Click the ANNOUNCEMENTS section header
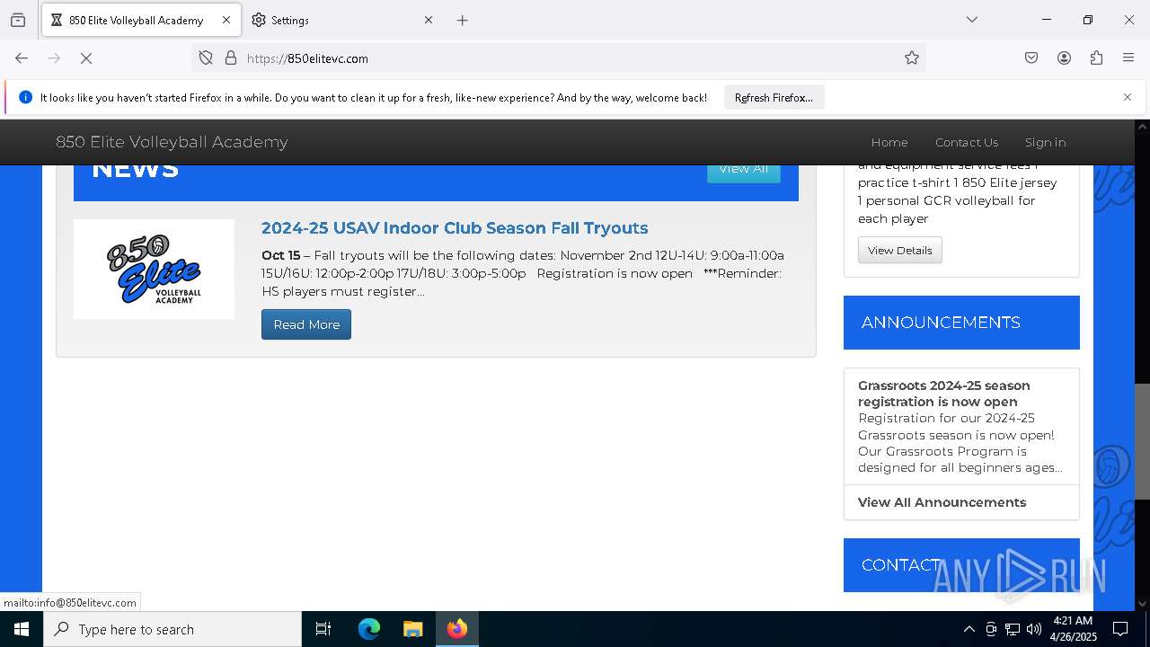Screen dimensions: 1150x647 [961, 323]
